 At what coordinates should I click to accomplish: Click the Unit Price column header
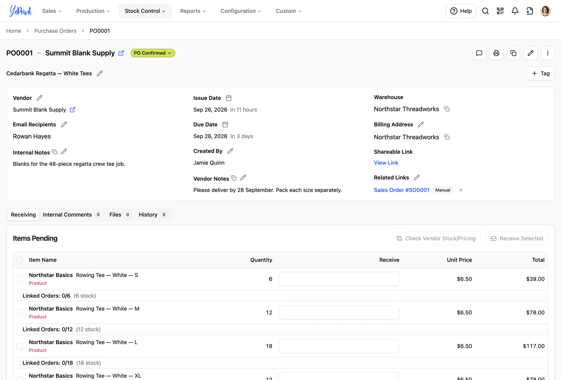(x=459, y=260)
